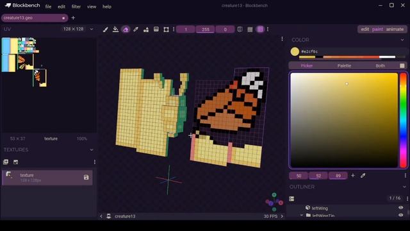
Task: Add color to palette with plus icon
Action: 353,175
